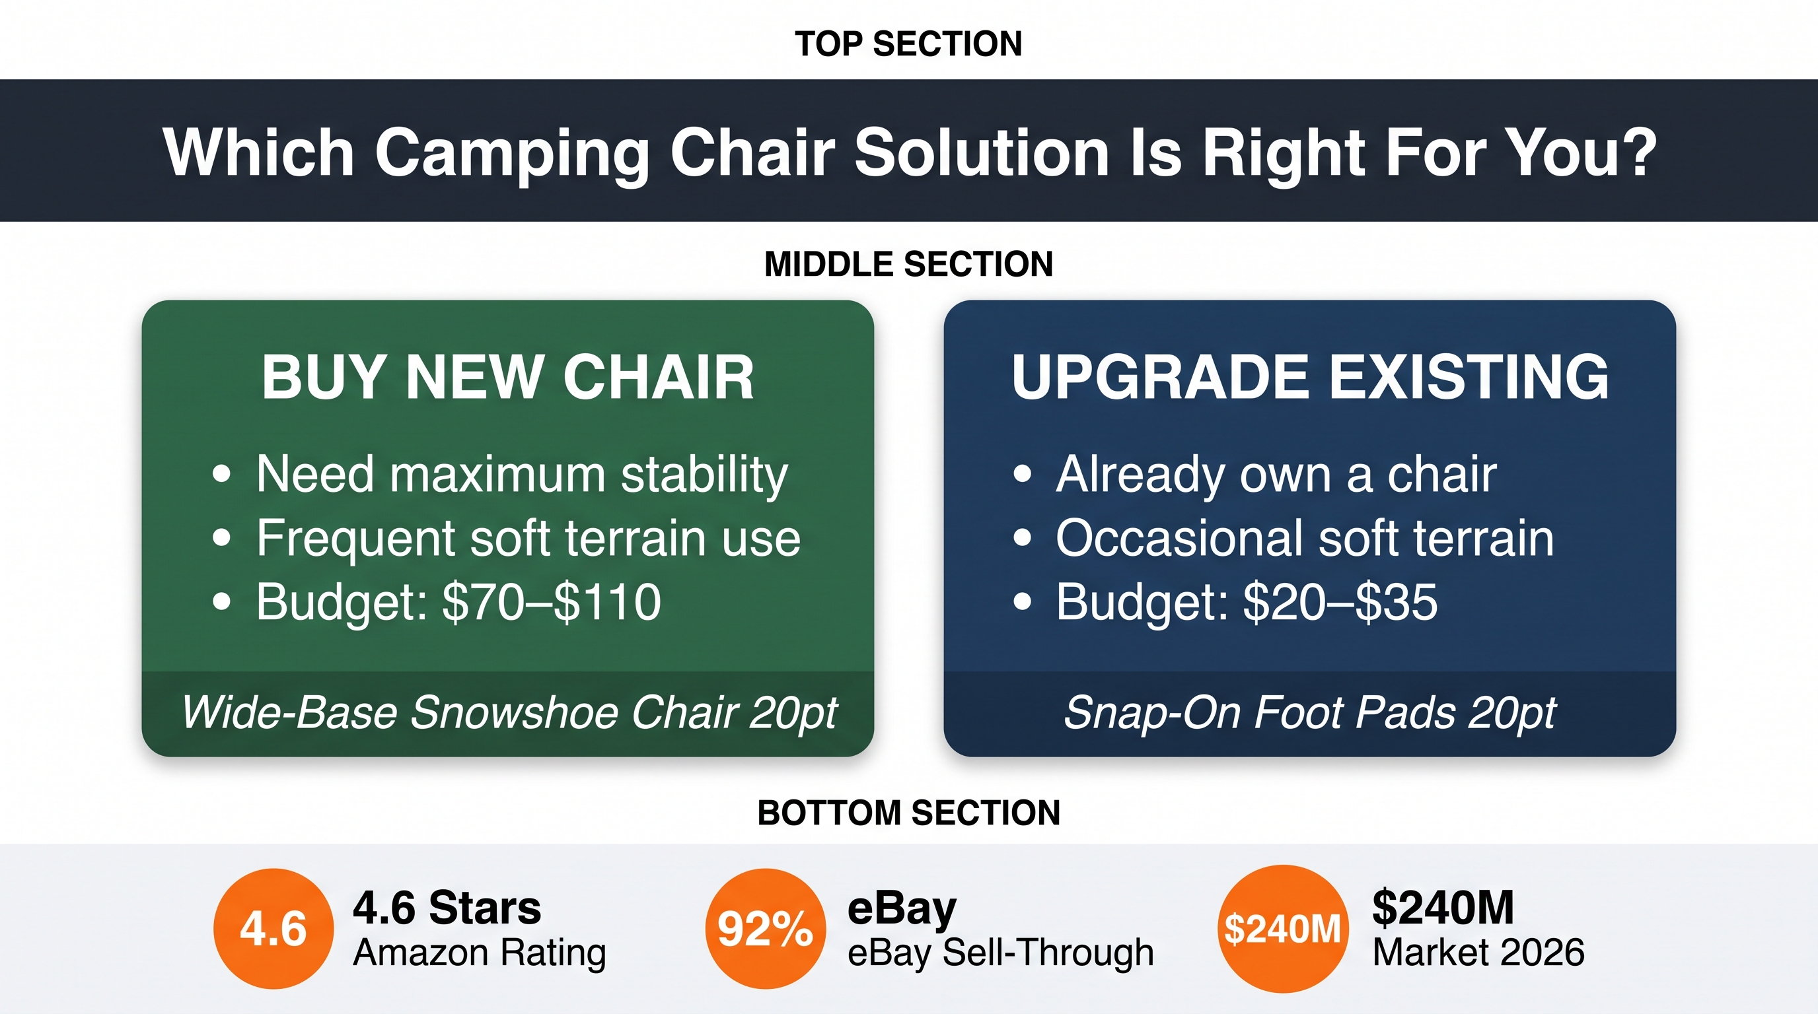Click the Budget $70–$110 bullet

437,603
